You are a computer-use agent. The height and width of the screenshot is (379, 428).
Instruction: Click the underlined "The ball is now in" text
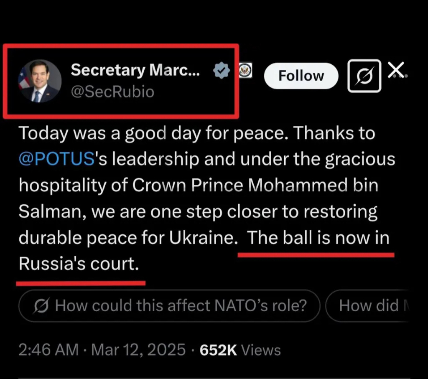[318, 238]
